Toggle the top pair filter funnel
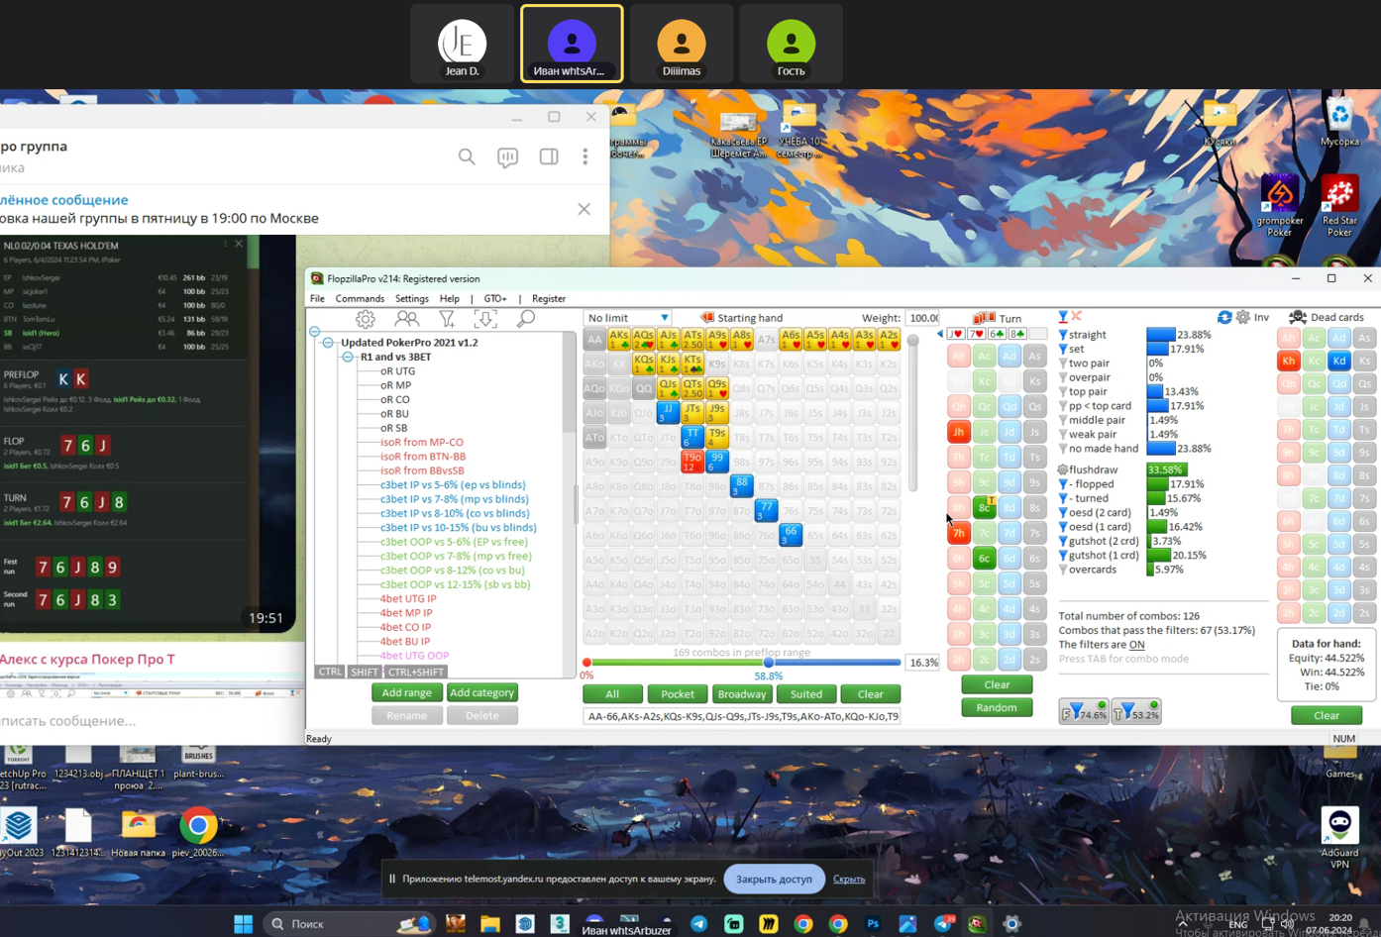Viewport: 1381px width, 937px height. click(1063, 392)
